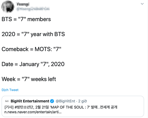This screenshot has height=118, width=148.
Task: Select the 'Week = "7" weeks left' line
Action: [29, 79]
